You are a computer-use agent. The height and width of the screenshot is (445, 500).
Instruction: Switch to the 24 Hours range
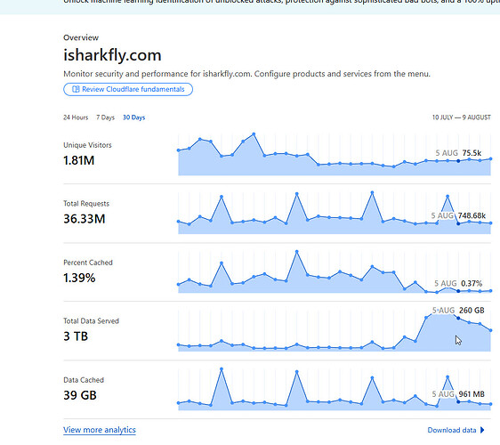(x=76, y=117)
